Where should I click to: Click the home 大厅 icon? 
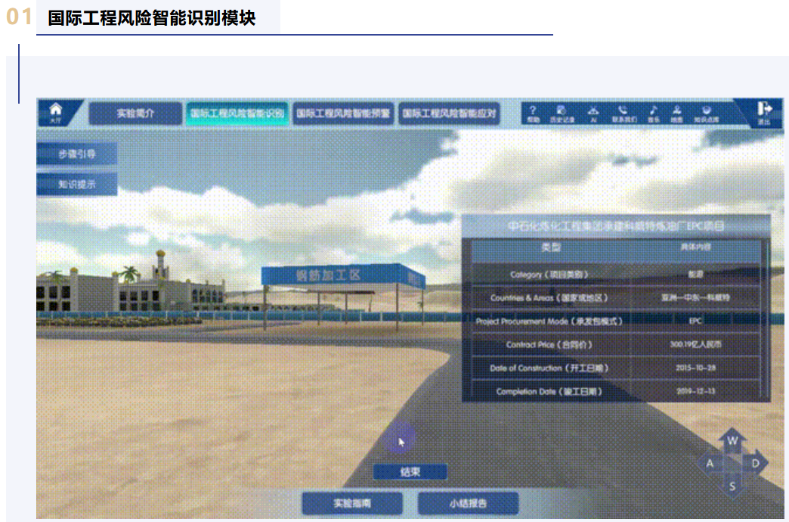coord(54,113)
